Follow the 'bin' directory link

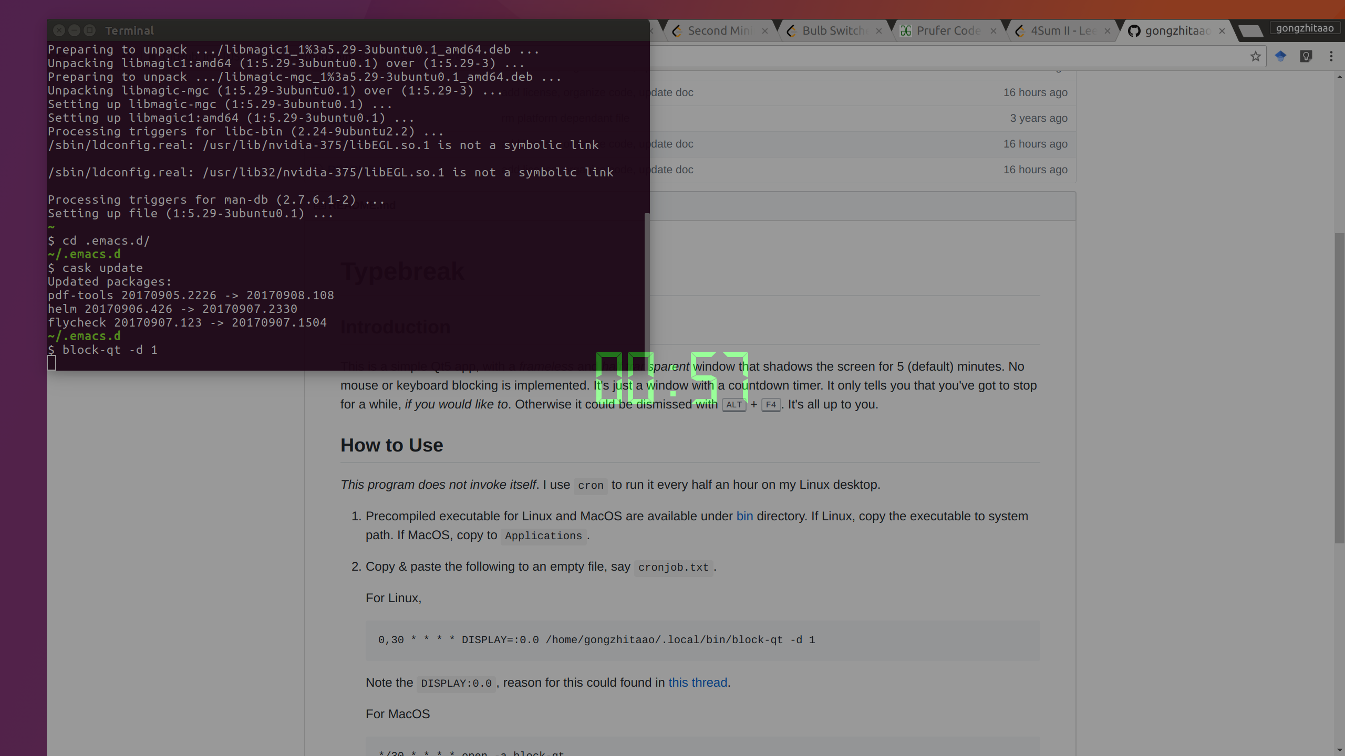[x=744, y=516]
